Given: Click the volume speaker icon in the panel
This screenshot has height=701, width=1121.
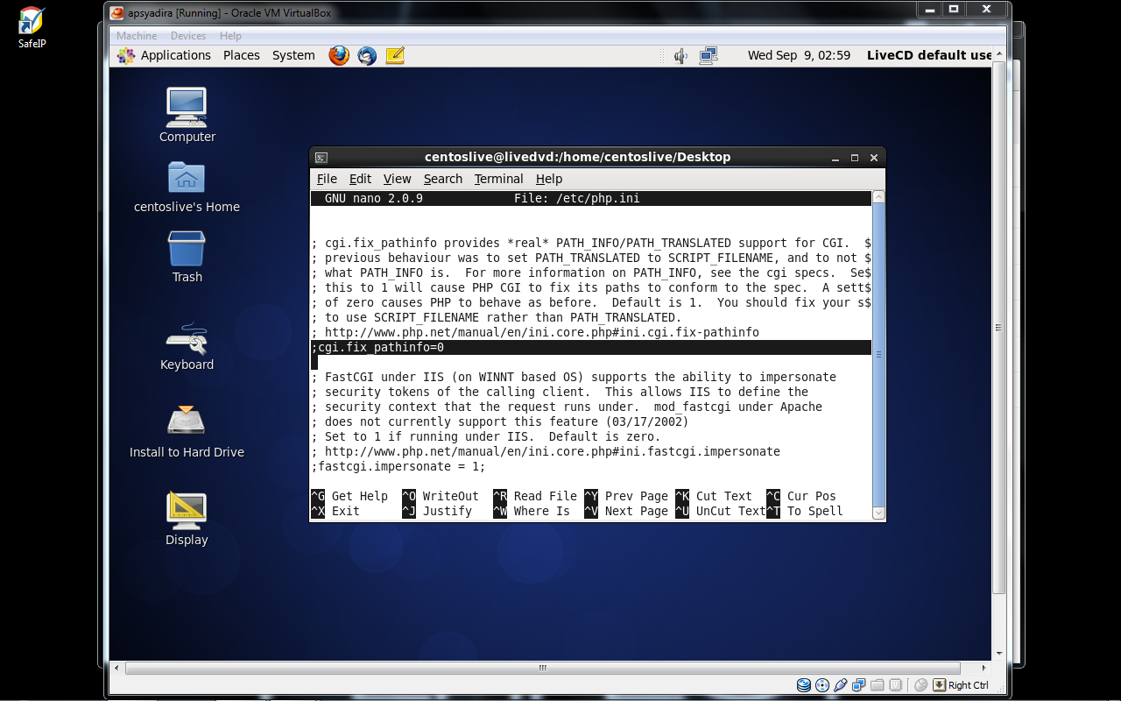Looking at the screenshot, I should (680, 55).
